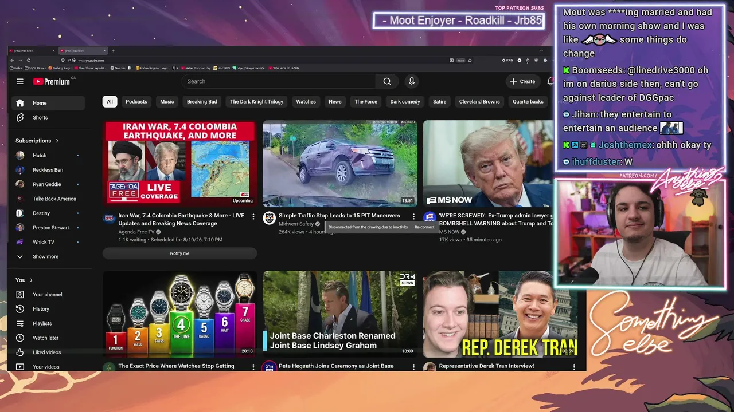Open the Agenda-Free TV channel avatar
The height and width of the screenshot is (412, 734).
tap(109, 218)
